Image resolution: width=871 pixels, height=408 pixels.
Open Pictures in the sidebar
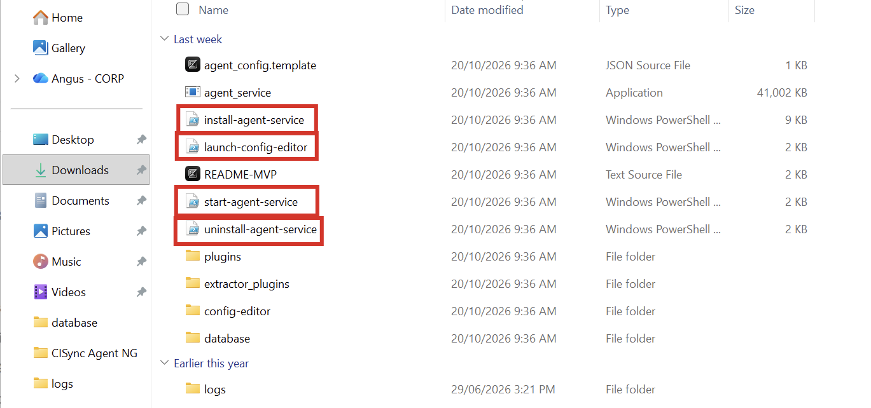[x=61, y=231]
